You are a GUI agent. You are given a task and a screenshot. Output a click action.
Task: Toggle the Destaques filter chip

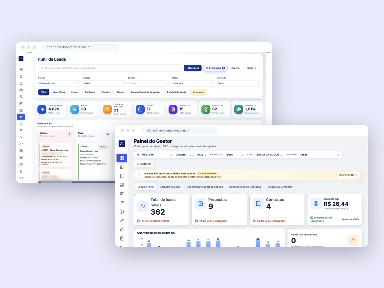click(198, 92)
